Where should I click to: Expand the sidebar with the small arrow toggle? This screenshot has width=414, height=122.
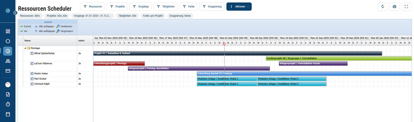tap(15, 13)
